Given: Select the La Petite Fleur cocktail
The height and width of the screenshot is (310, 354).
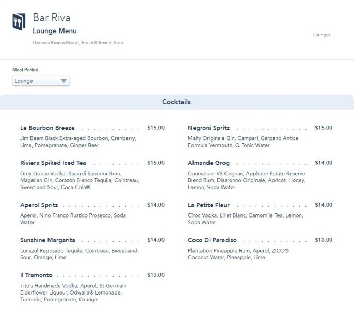Looking at the screenshot, I should (x=208, y=205).
